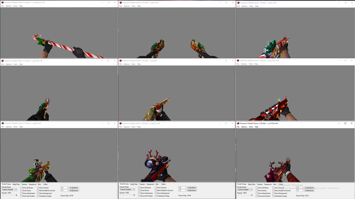This screenshot has width=355, height=199.
Task: Open the Body Parts tab in the v_xm1014 window
Action: [252, 184]
